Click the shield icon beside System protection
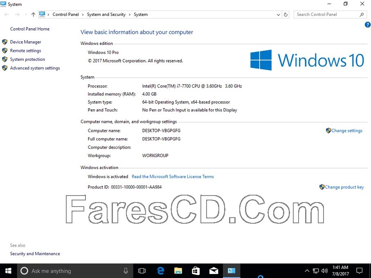371x278 pixels. pyautogui.click(x=5, y=59)
